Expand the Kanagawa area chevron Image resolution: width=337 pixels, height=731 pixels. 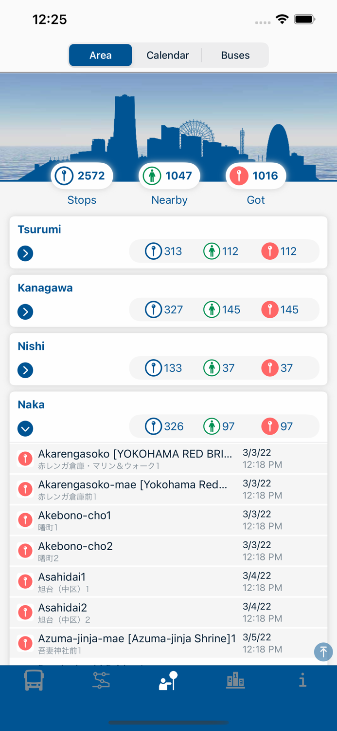tap(25, 312)
